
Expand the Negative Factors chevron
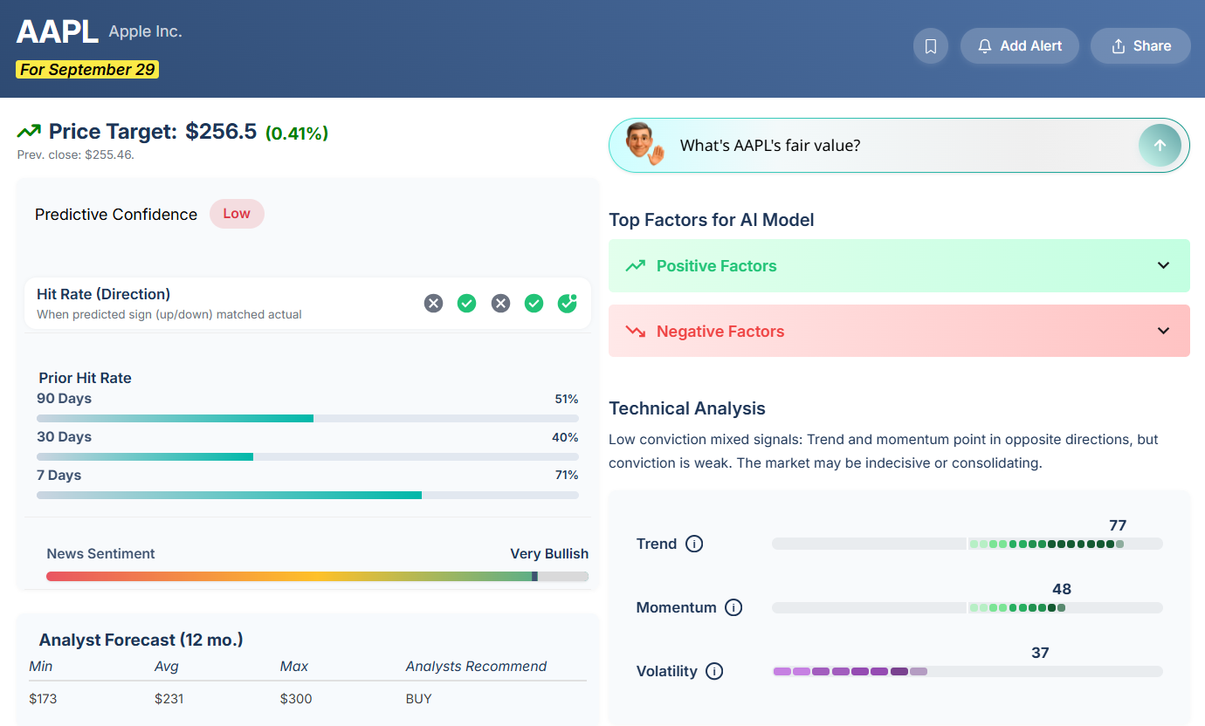[x=1163, y=331]
